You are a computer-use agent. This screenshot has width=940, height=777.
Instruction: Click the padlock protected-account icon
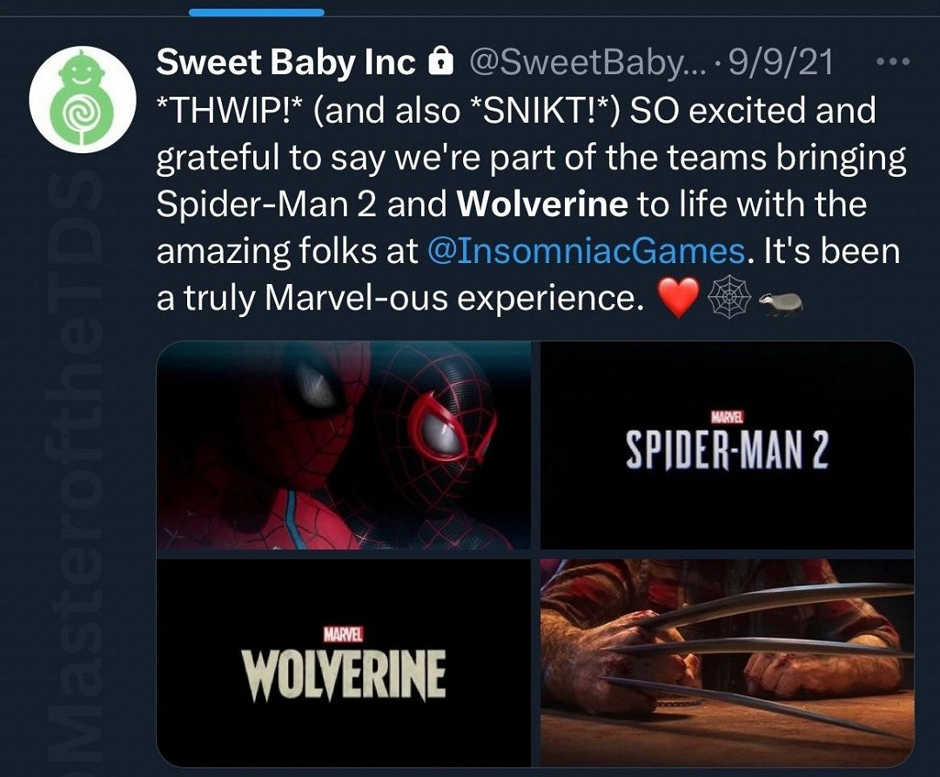click(x=441, y=63)
